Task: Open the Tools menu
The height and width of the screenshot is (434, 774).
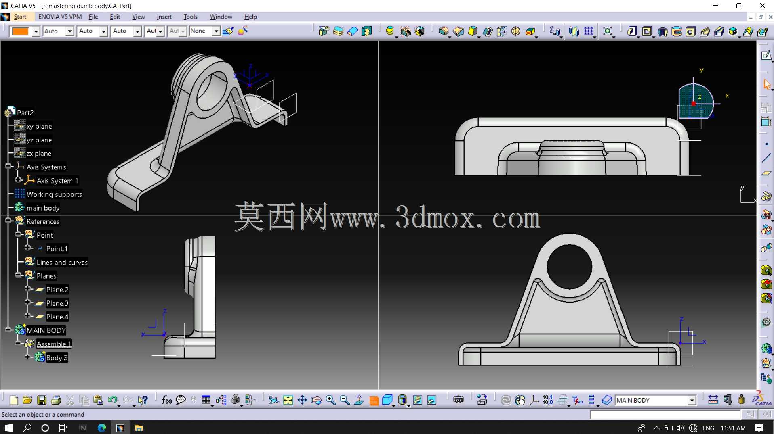Action: point(191,17)
